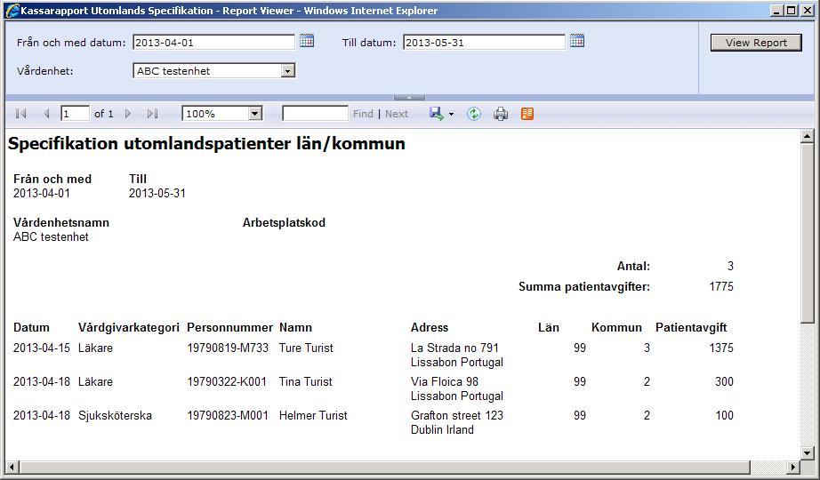820x480 pixels.
Task: Click the Sjuksköterska category cell
Action: point(115,416)
